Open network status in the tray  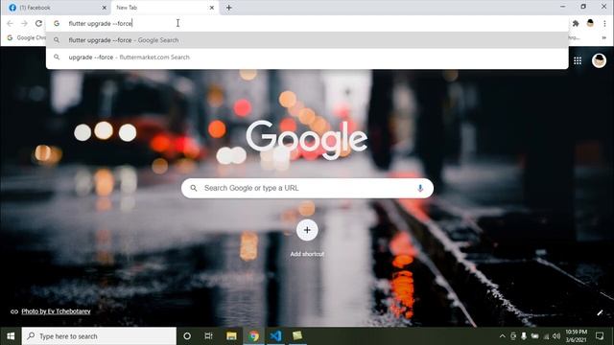coord(546,336)
